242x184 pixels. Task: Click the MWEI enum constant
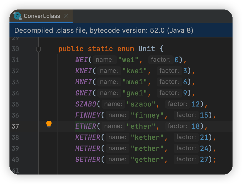point(83,82)
